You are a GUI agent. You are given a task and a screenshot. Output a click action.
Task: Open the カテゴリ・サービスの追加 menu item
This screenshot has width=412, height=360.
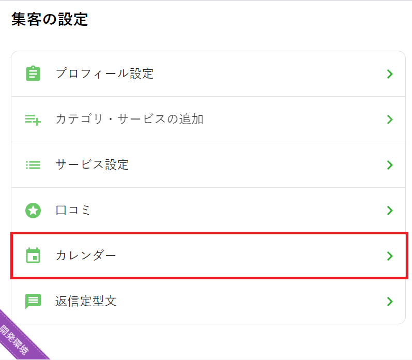point(129,119)
